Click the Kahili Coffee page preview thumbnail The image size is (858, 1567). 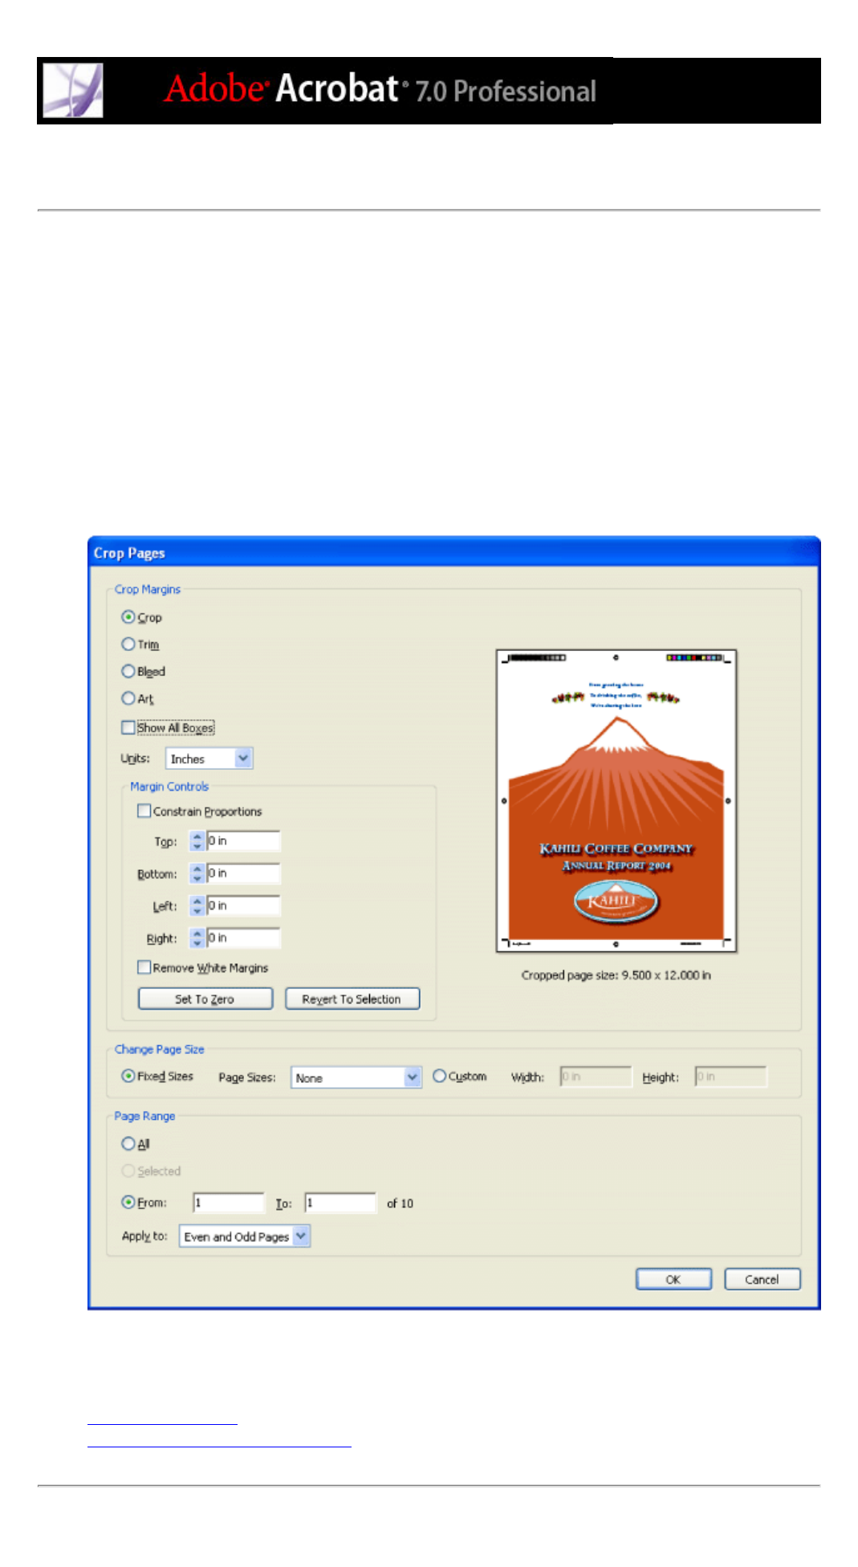616,801
